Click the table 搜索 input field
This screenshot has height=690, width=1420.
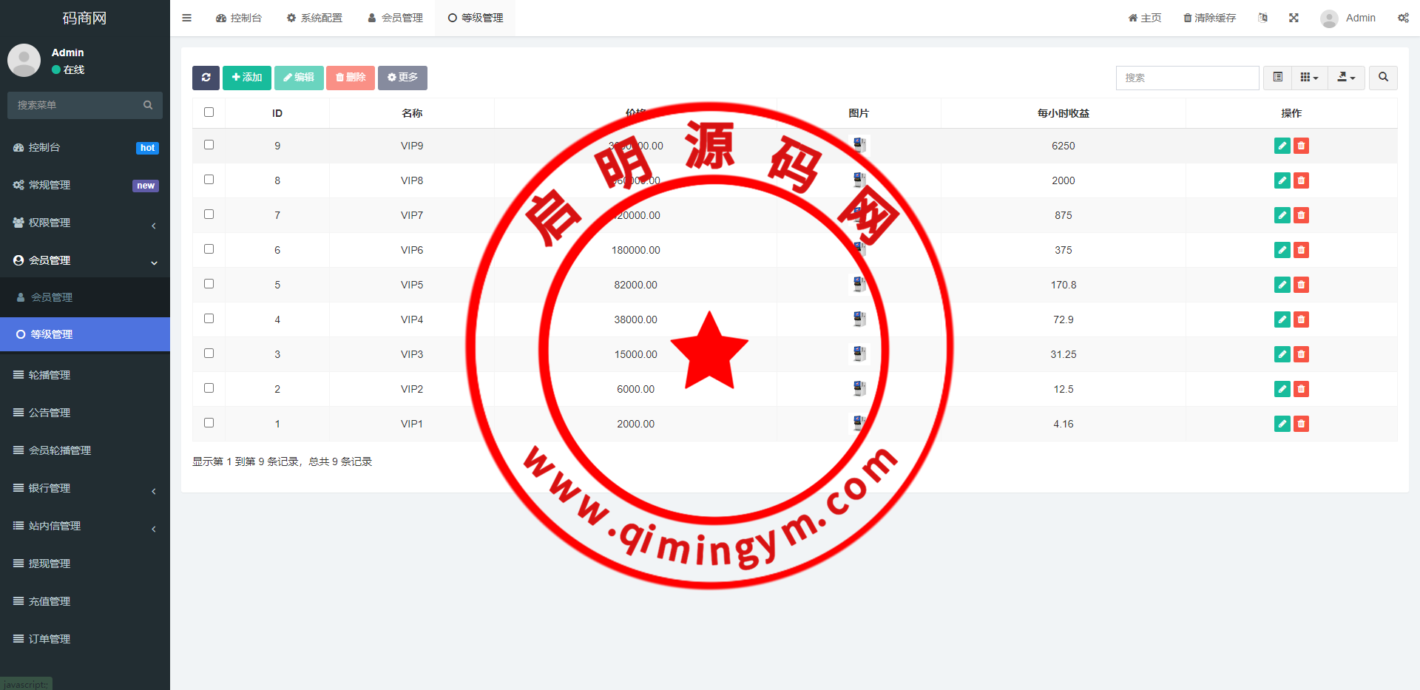(x=1187, y=78)
